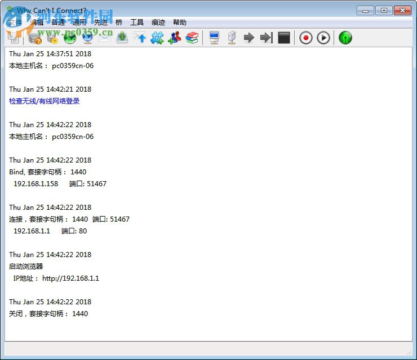Click the 关闭，套接字句柄： 1440 line
The height and width of the screenshot is (360, 417).
(48, 313)
